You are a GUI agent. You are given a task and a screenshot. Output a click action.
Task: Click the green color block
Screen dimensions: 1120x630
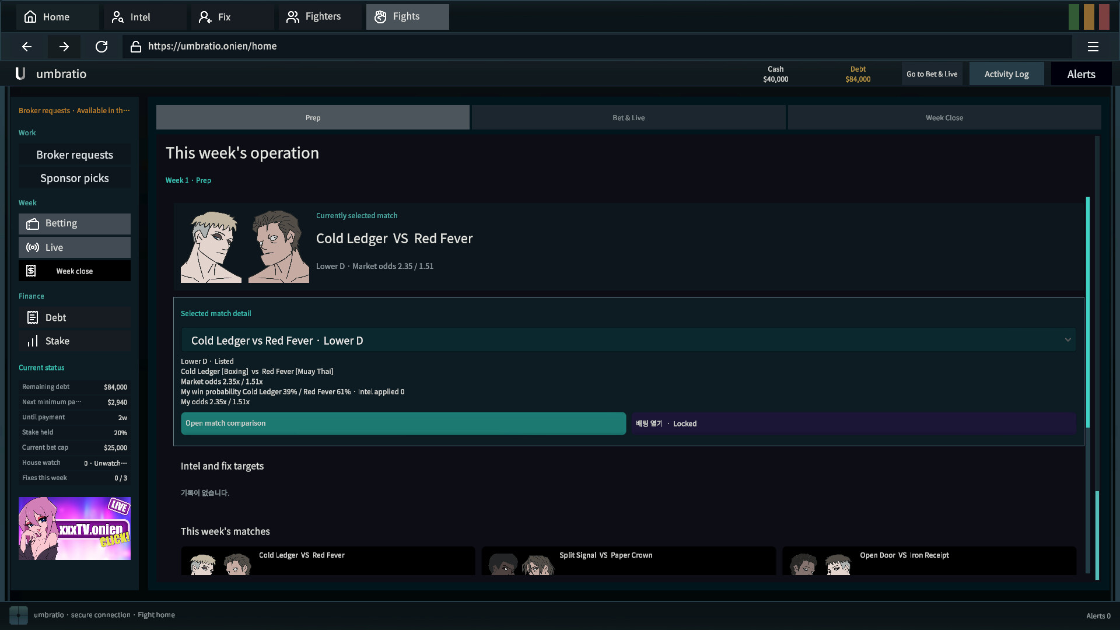coord(1074,17)
